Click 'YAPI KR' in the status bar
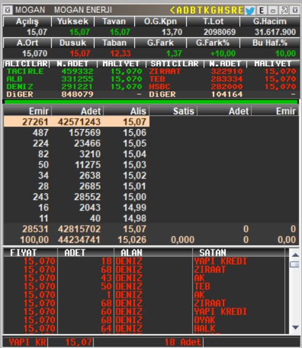 [27, 342]
